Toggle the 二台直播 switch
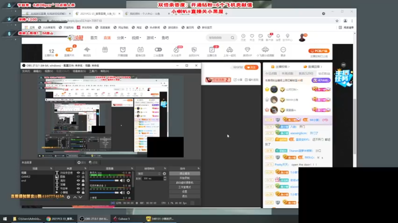This screenshot has width=398, height=223. coord(158,50)
